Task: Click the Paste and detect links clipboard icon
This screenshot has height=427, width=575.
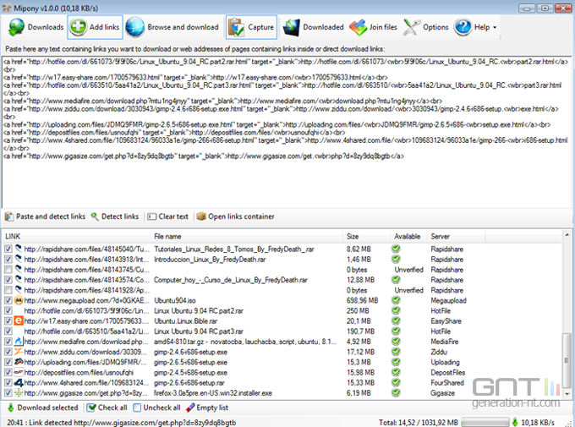Action: 9,216
